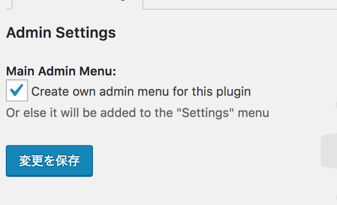
Task: Click the blue checkmark under Main Admin Menu
Action: pos(17,90)
